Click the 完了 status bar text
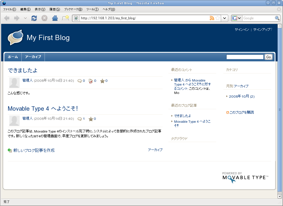The image size is (283, 206). pyautogui.click(x=6, y=202)
